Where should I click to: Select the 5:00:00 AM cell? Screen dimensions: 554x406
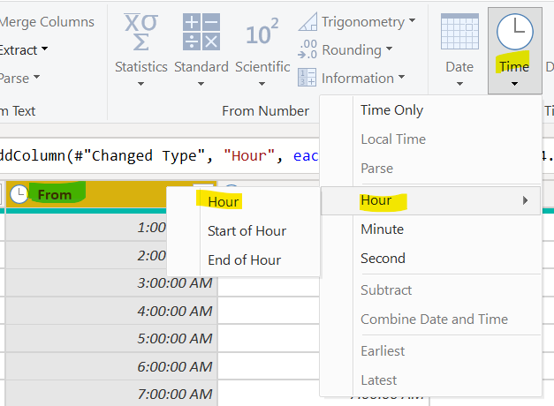click(x=111, y=338)
